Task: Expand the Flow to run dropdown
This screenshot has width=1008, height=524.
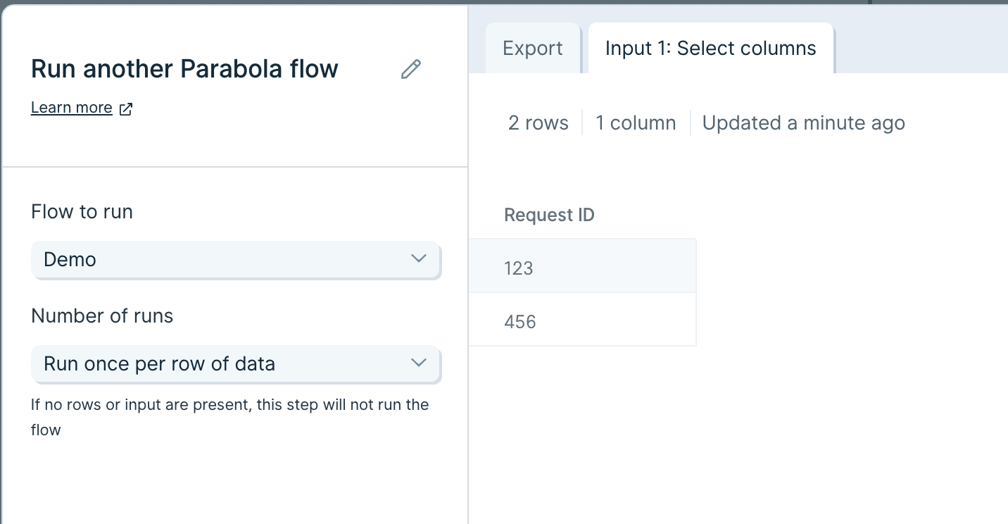Action: (236, 259)
